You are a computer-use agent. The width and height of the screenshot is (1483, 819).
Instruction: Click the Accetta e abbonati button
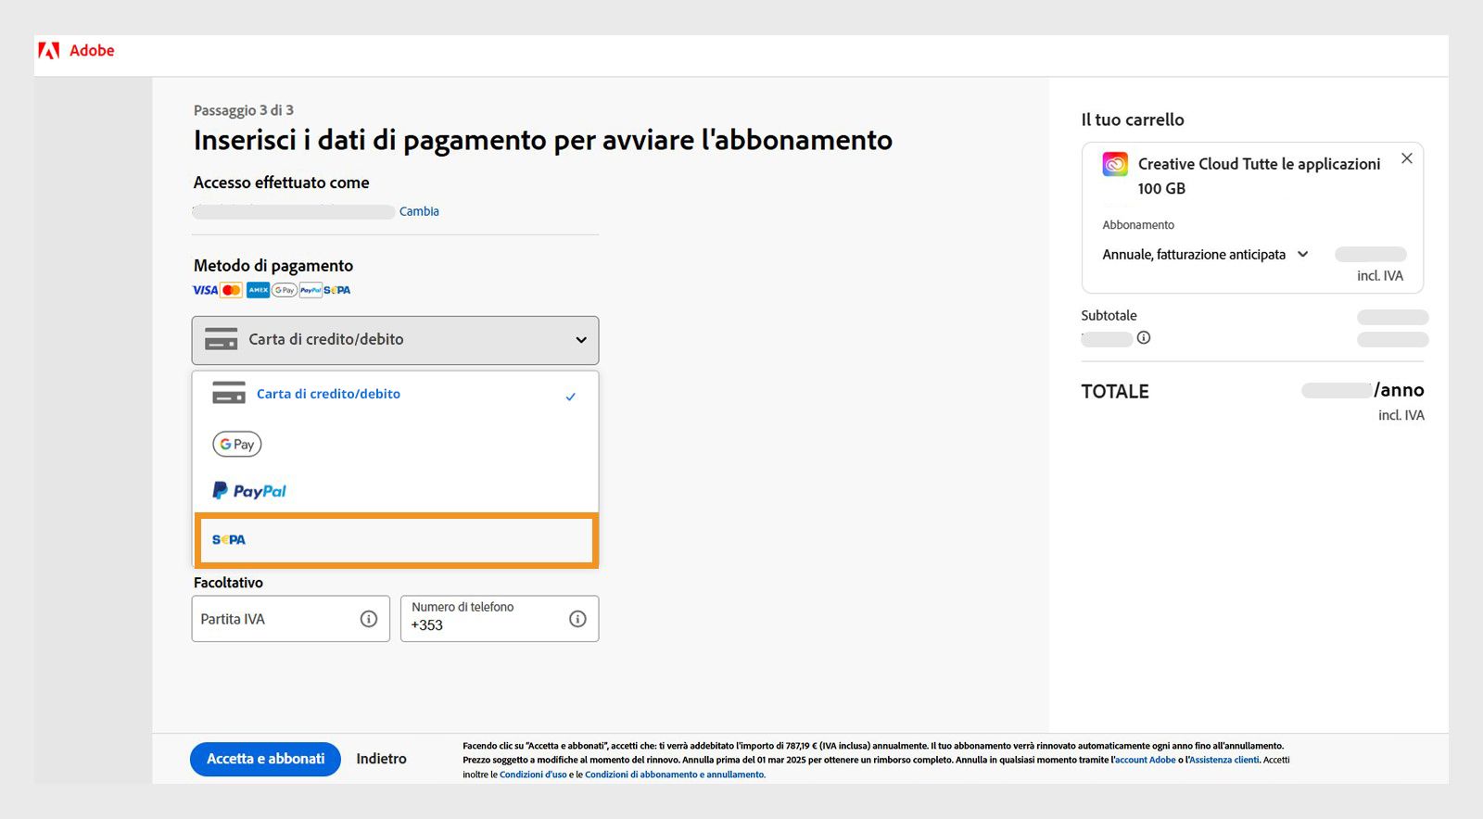(265, 759)
